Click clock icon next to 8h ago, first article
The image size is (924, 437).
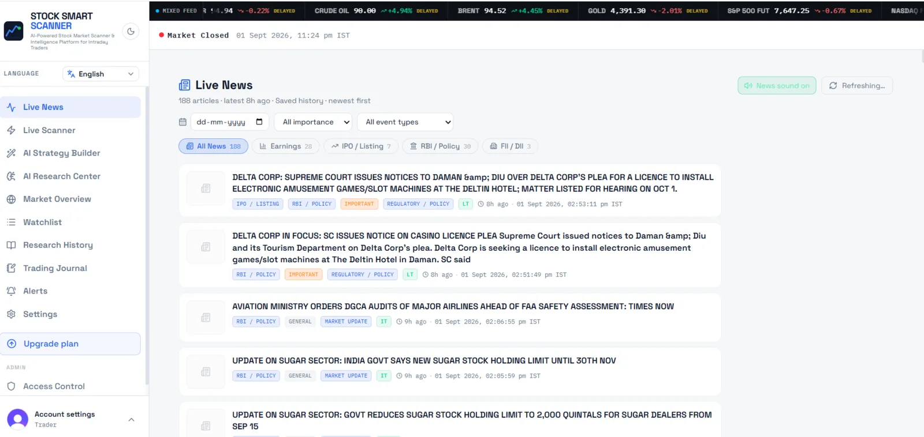[x=480, y=204]
